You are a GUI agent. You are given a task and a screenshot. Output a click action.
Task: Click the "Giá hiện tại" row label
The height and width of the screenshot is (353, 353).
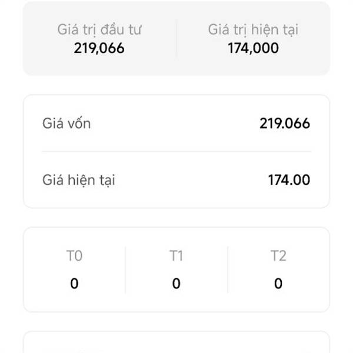click(x=79, y=180)
